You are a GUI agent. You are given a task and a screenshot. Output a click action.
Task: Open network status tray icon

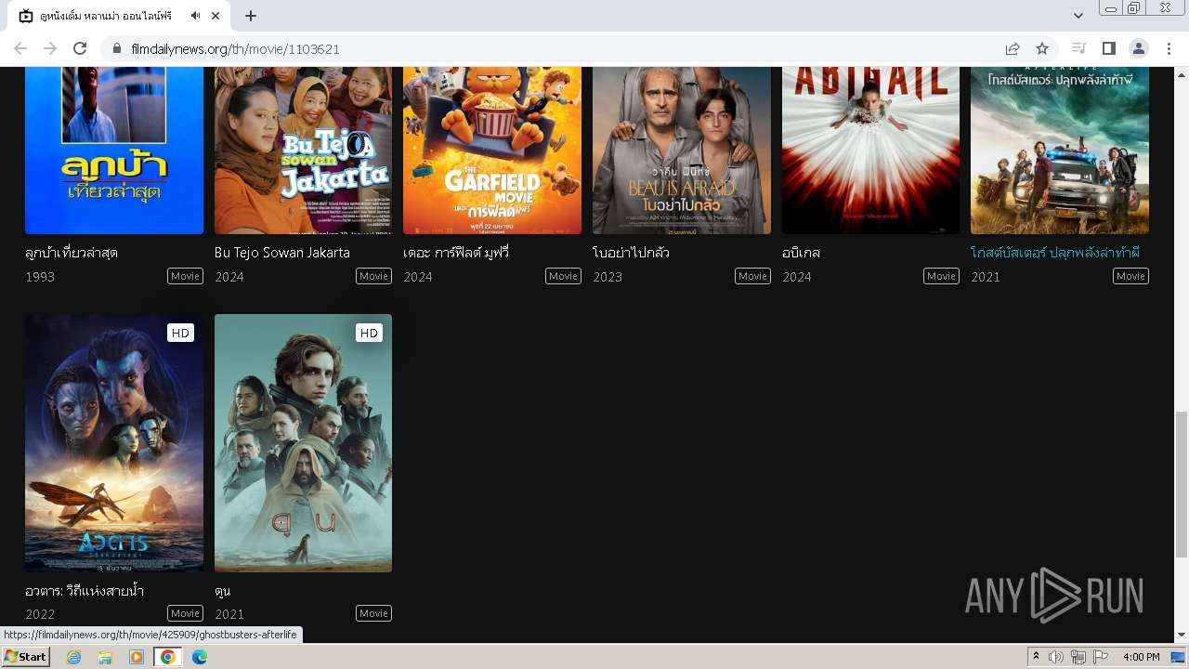(1078, 657)
